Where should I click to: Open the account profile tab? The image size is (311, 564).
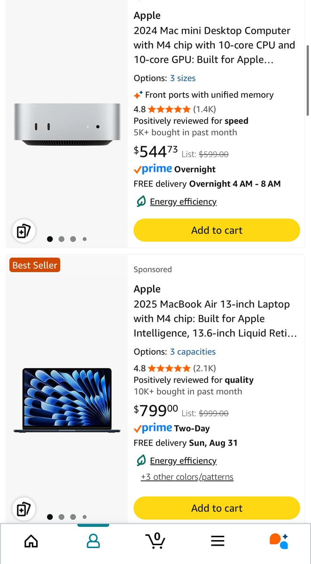(x=93, y=541)
